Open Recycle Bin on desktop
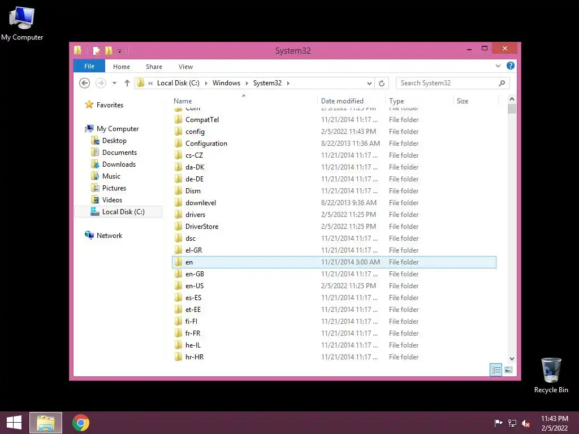 [551, 375]
